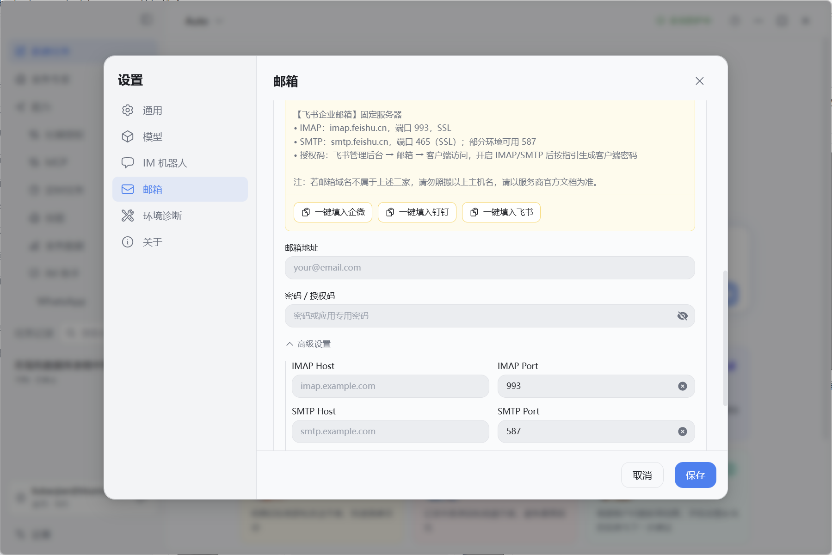
Task: Focus the SMTP Port field showing 587
Action: coord(596,432)
